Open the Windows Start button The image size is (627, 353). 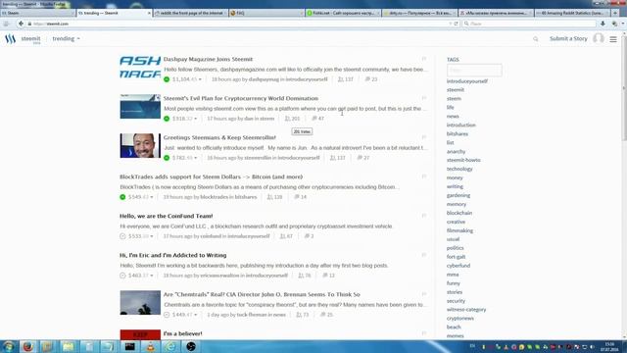[9, 346]
